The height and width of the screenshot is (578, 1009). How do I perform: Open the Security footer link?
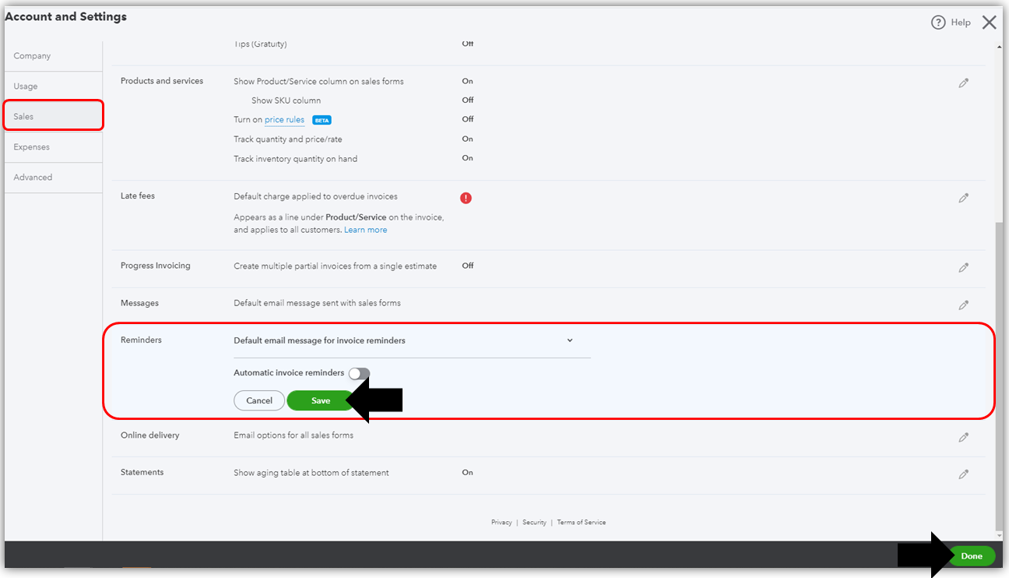pos(534,523)
